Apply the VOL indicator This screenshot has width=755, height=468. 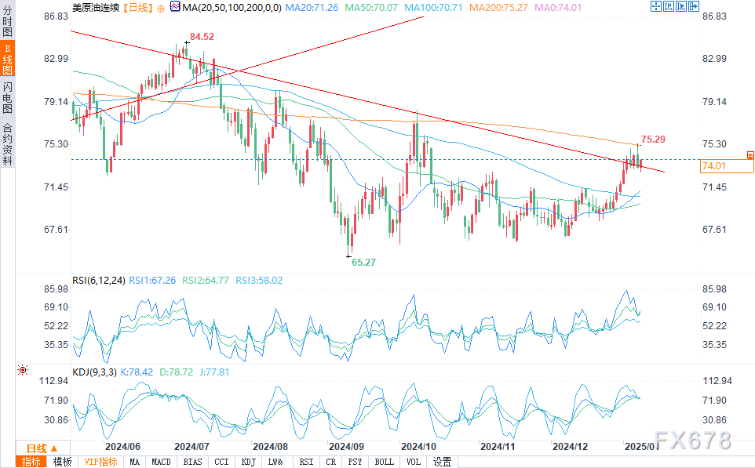(x=413, y=462)
